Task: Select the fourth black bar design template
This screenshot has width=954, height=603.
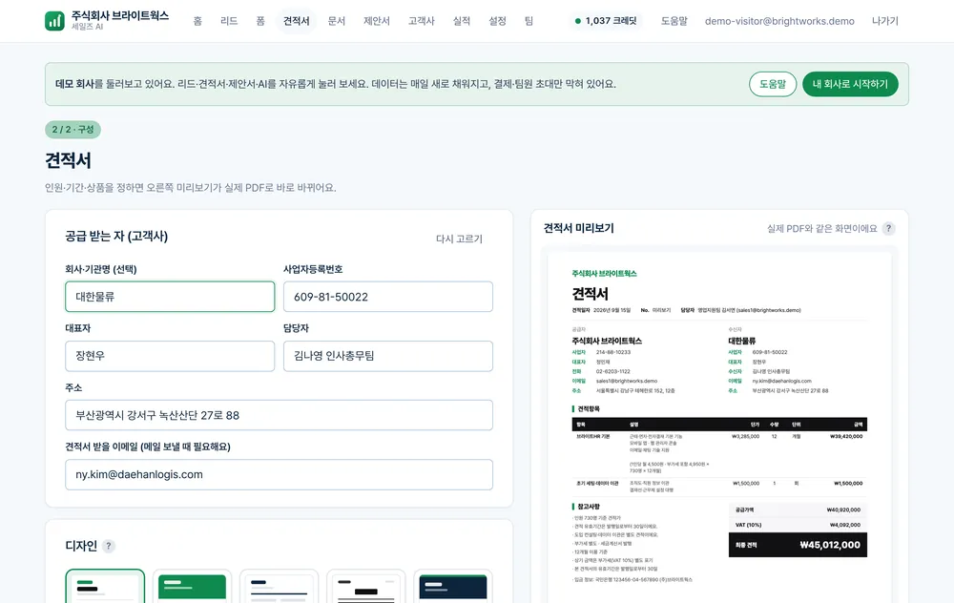Action: [x=365, y=587]
